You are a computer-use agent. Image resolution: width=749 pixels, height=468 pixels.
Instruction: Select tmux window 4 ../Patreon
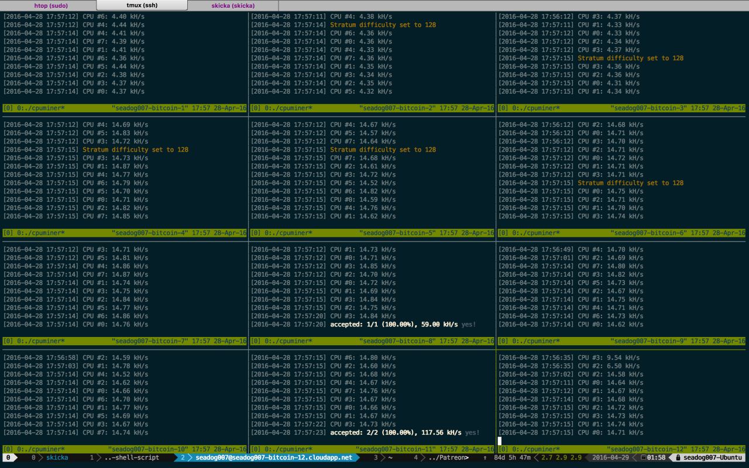click(441, 457)
